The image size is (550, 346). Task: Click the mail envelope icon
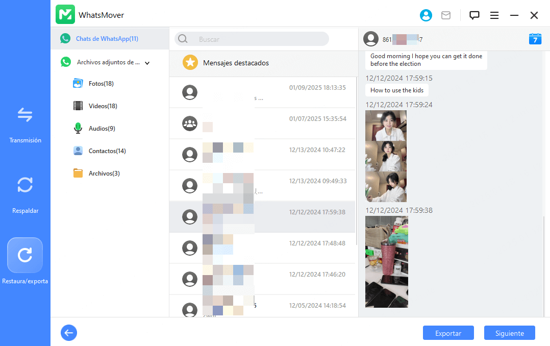446,15
